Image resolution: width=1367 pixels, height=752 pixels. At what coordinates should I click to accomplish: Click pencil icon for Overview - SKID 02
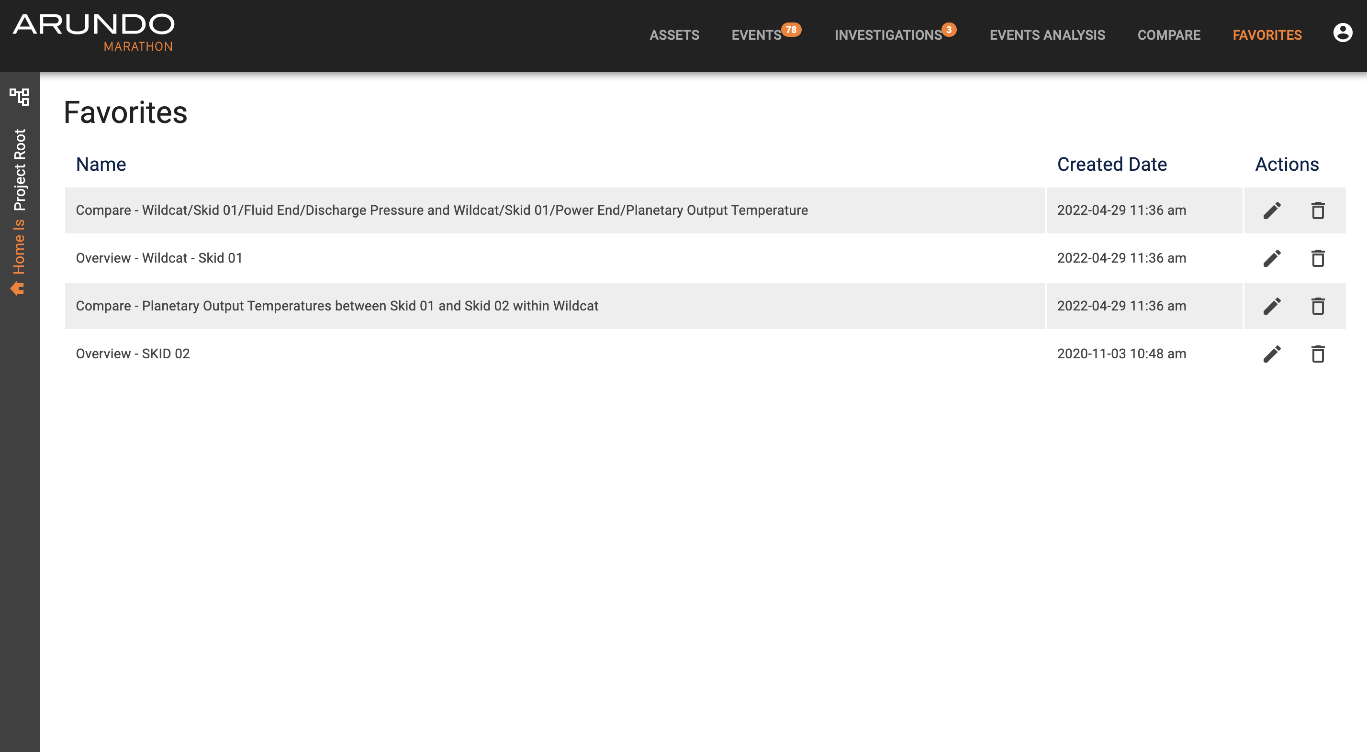(1272, 354)
